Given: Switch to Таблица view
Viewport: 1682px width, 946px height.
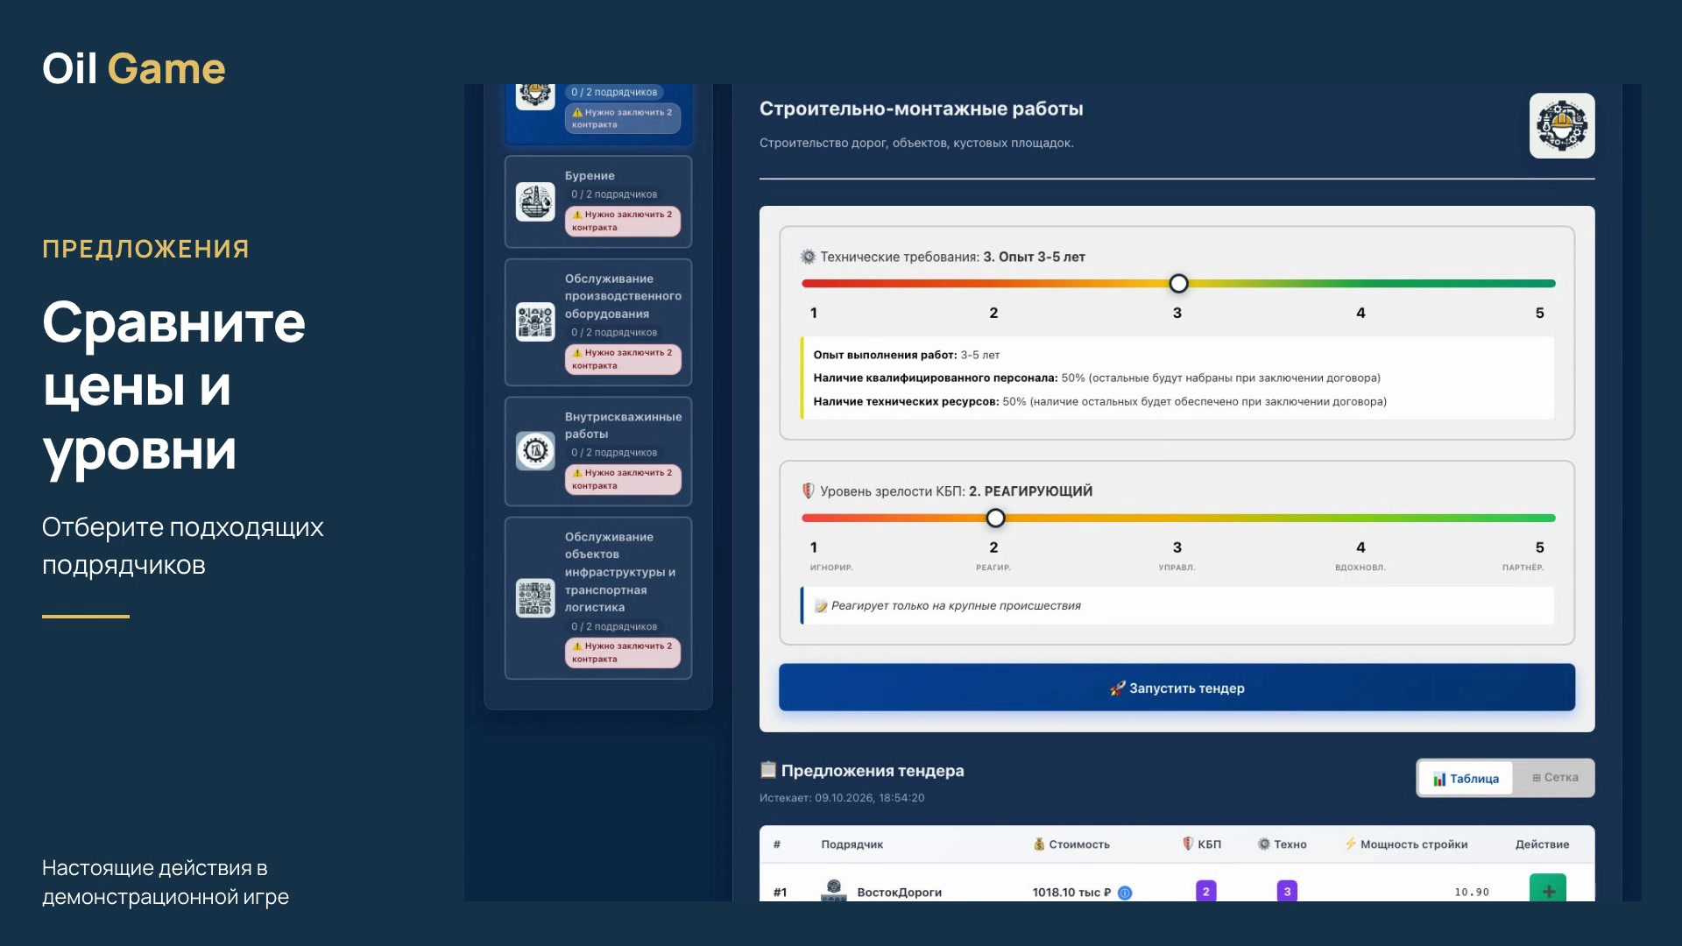Looking at the screenshot, I should [x=1466, y=778].
